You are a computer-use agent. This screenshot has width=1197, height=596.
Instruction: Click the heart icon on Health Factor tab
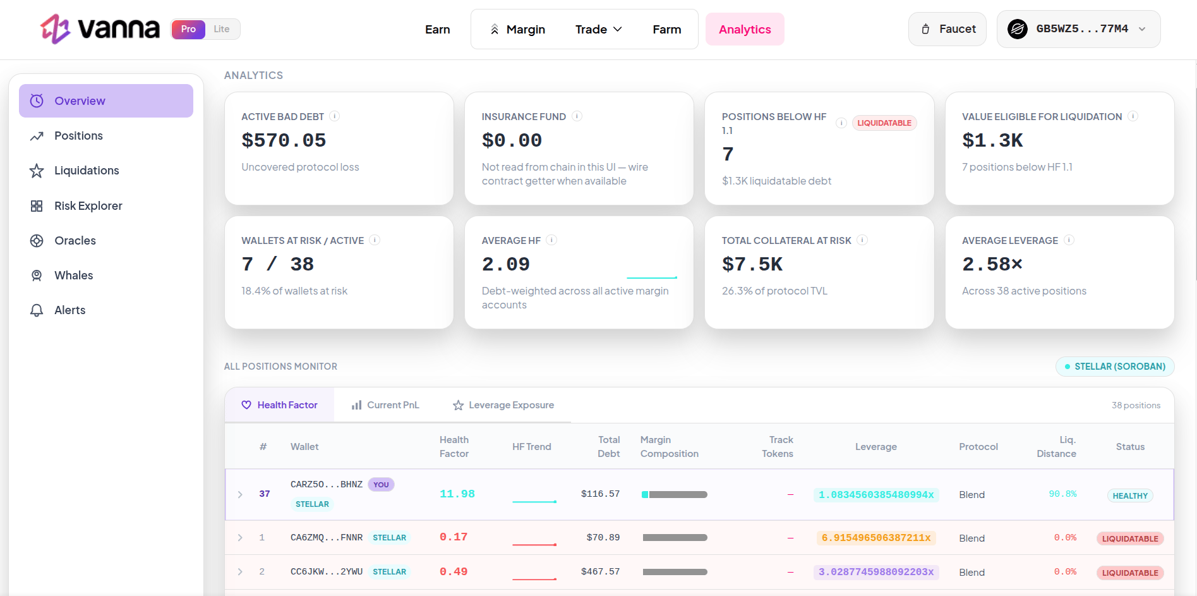click(246, 405)
